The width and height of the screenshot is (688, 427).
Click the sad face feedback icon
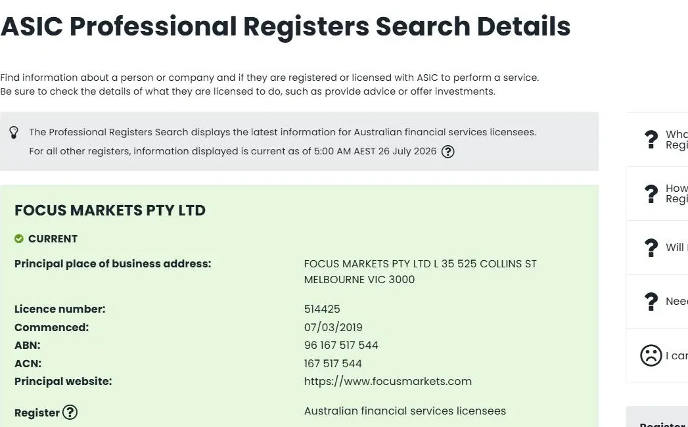651,355
